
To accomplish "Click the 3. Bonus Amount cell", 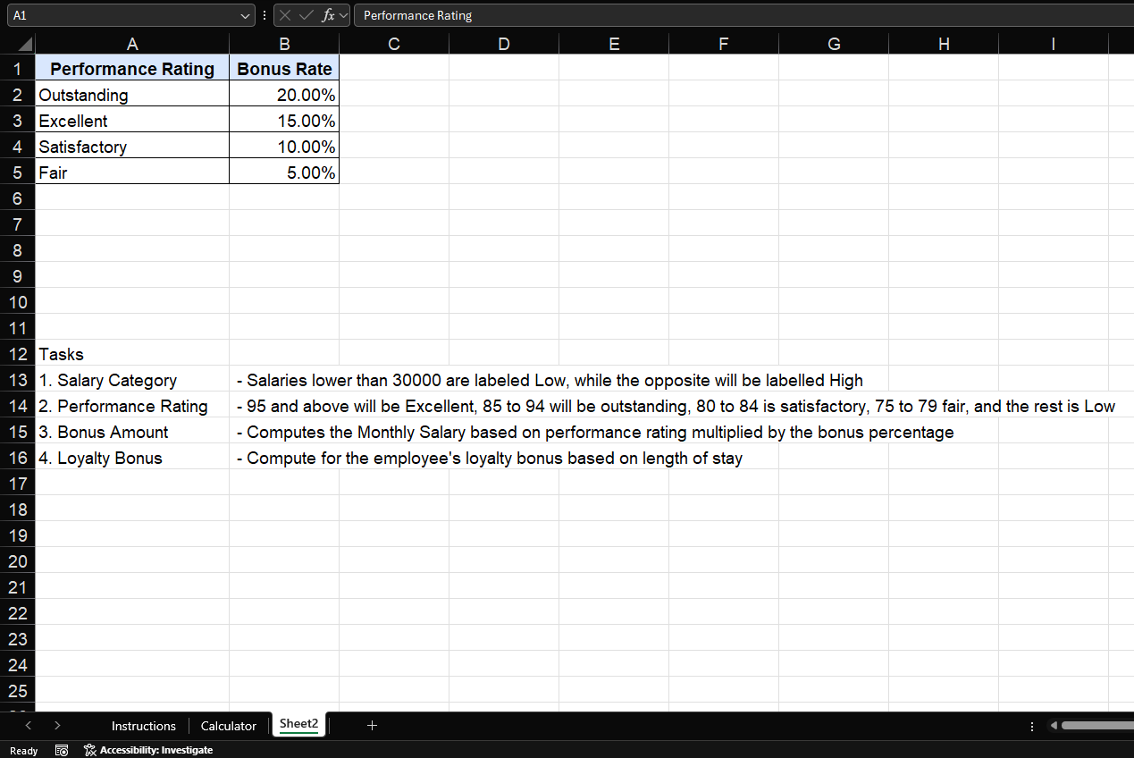I will tap(132, 432).
